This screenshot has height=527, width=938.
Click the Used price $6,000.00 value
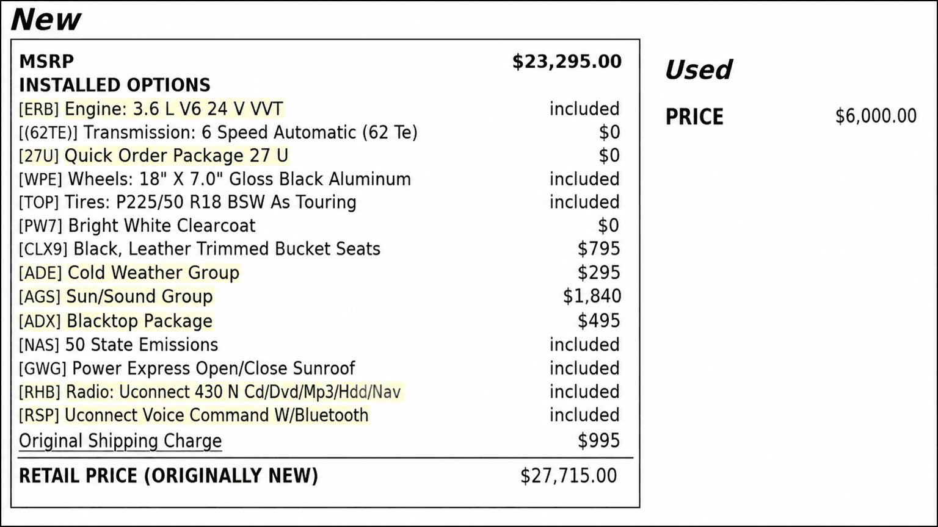876,117
